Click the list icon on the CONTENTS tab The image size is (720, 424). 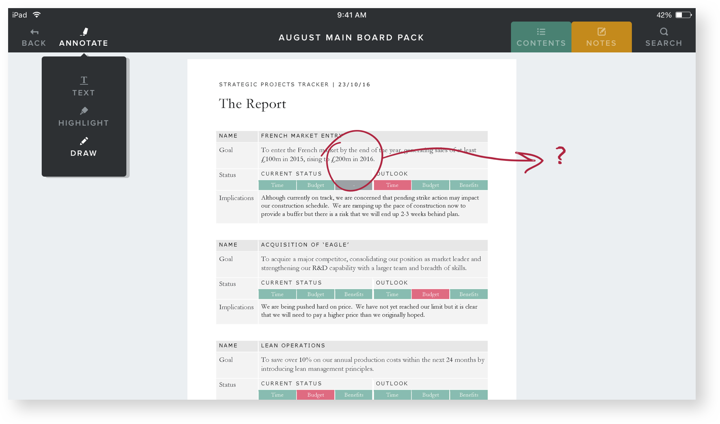pos(541,31)
